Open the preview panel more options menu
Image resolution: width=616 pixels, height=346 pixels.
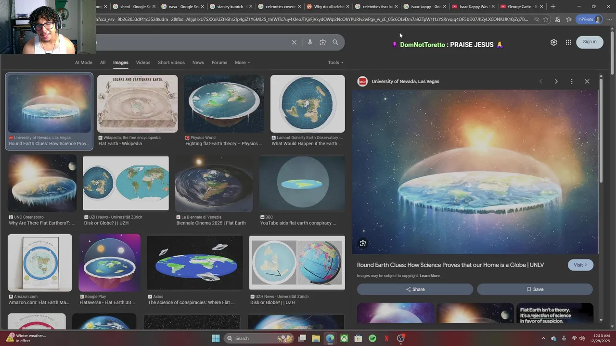click(x=571, y=81)
